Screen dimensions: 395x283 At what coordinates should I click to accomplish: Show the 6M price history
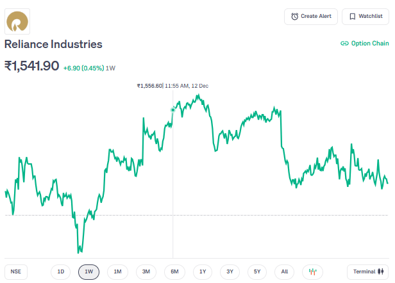coord(174,271)
